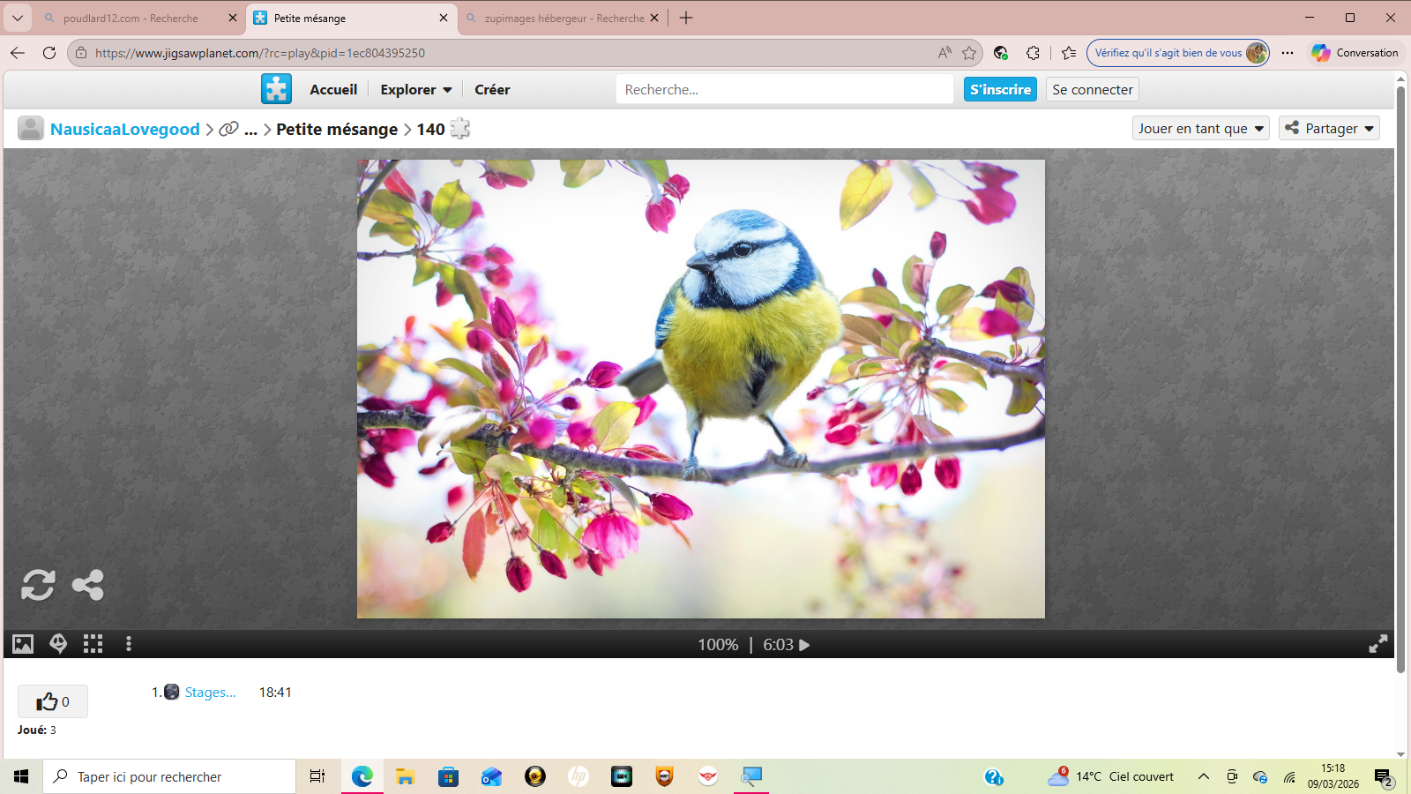Open NausicaaLovegood's profile link

click(x=124, y=129)
